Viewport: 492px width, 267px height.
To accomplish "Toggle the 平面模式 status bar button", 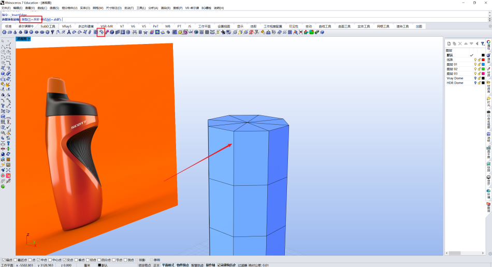I will tap(168, 265).
